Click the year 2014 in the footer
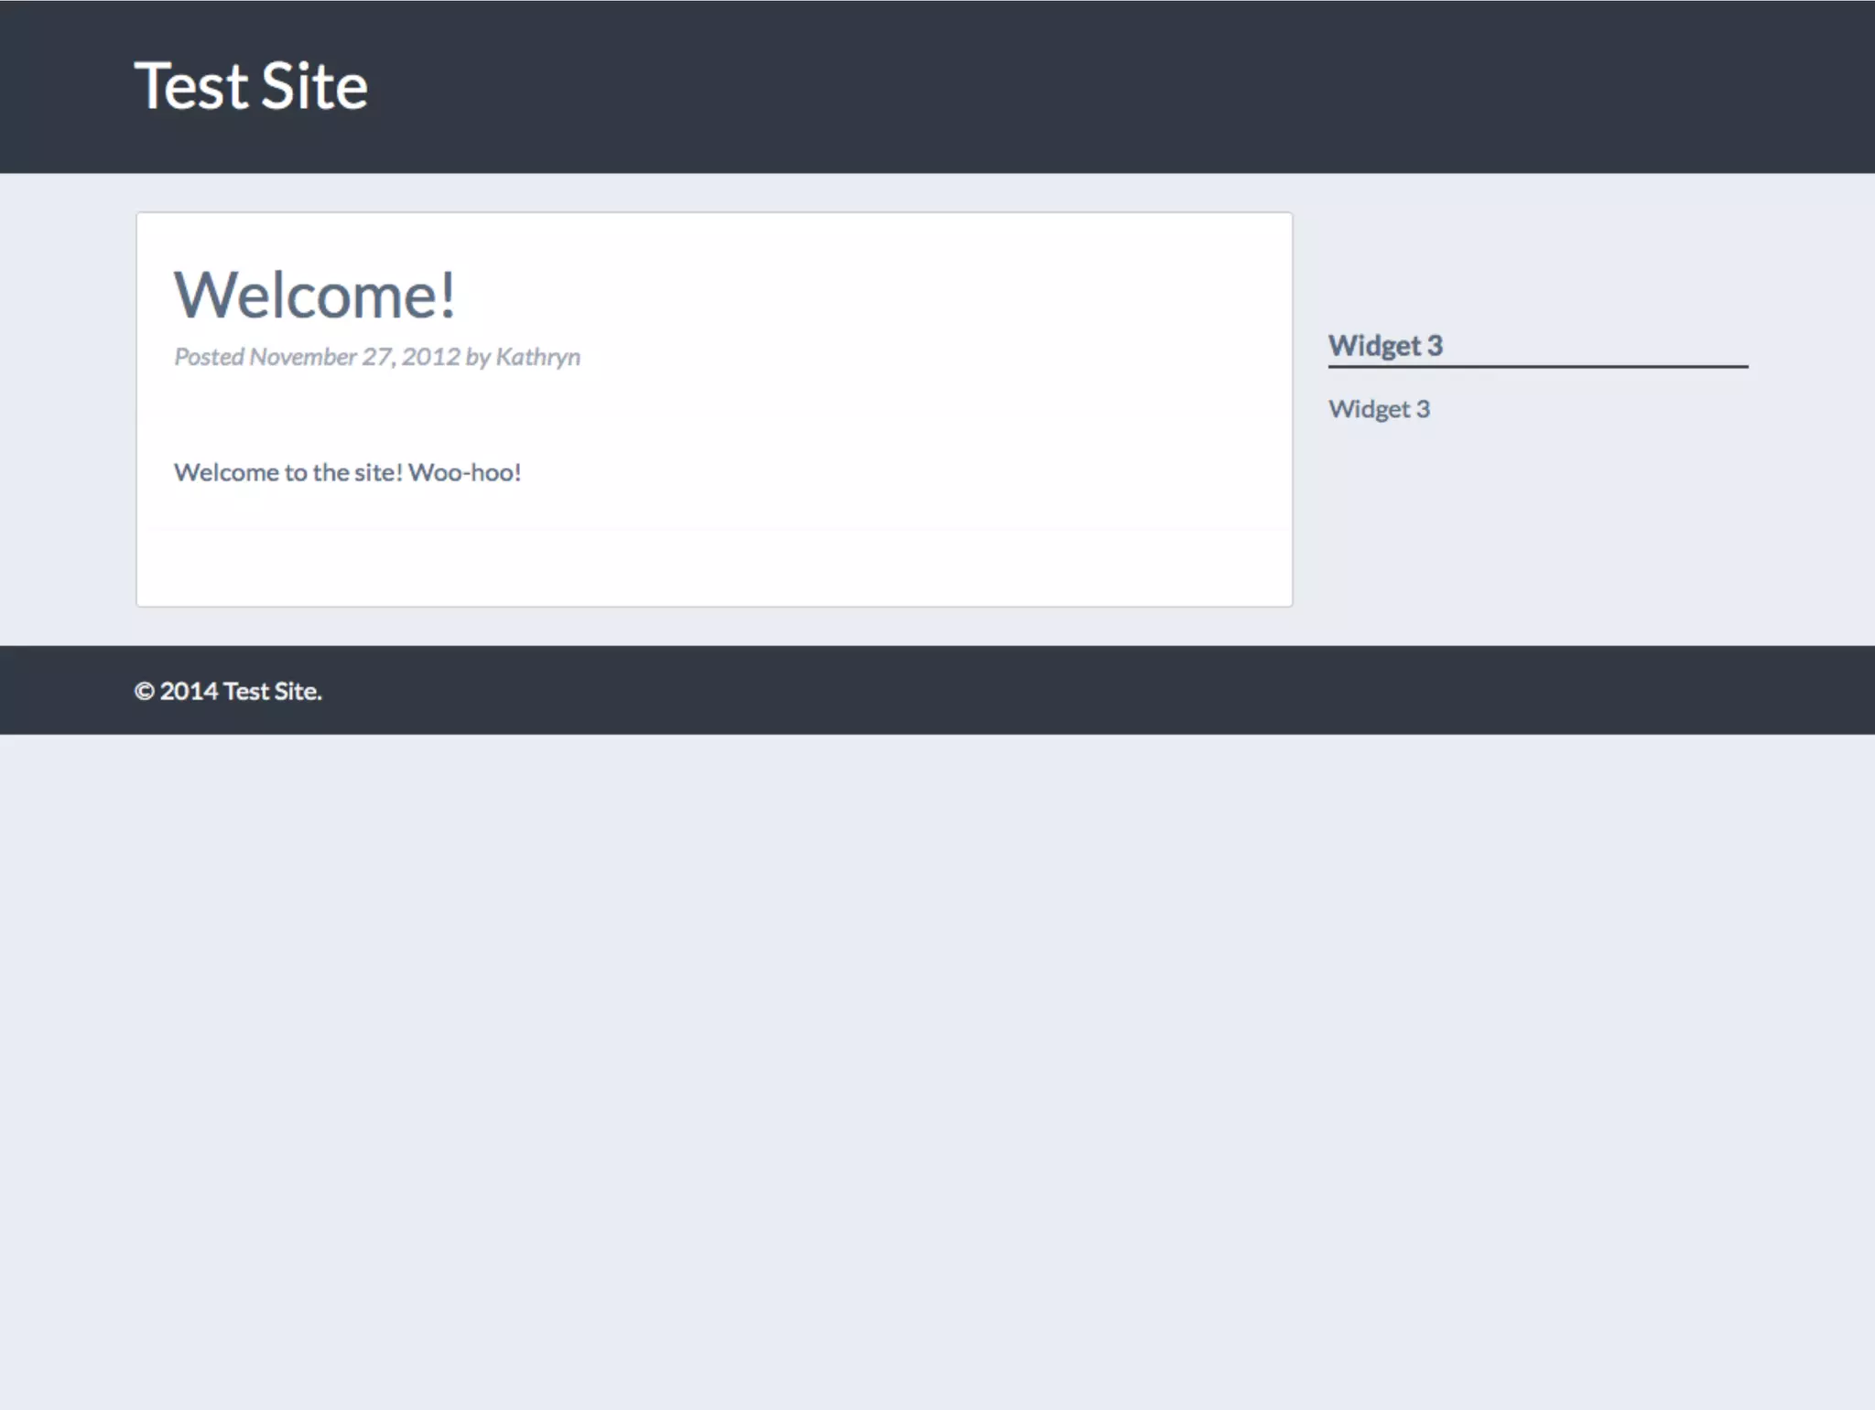The width and height of the screenshot is (1875, 1410). click(x=189, y=692)
